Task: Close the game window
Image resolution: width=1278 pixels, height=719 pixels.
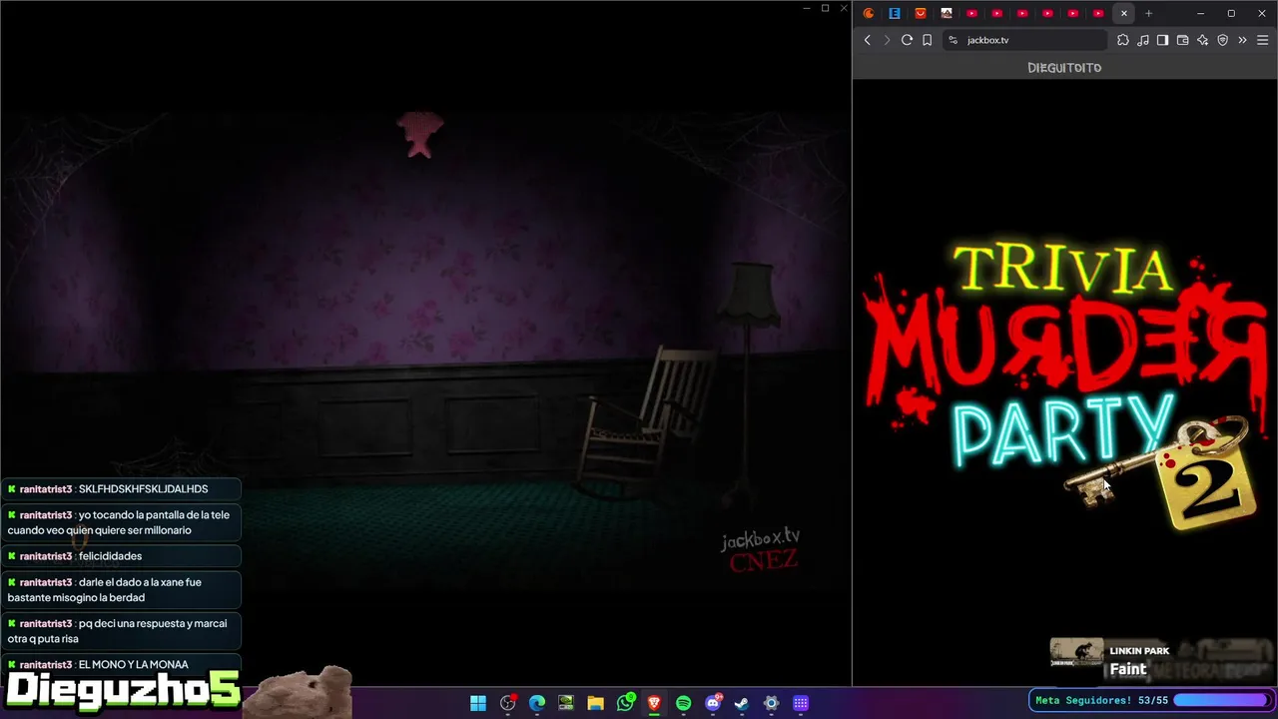Action: [842, 8]
